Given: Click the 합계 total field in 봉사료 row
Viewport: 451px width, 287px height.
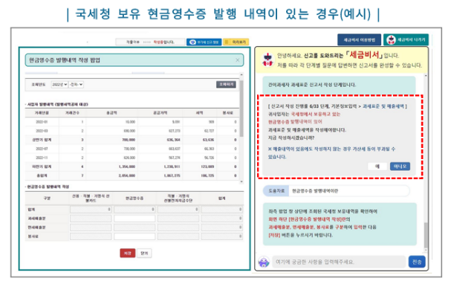Looking at the screenshot, I should [221, 236].
